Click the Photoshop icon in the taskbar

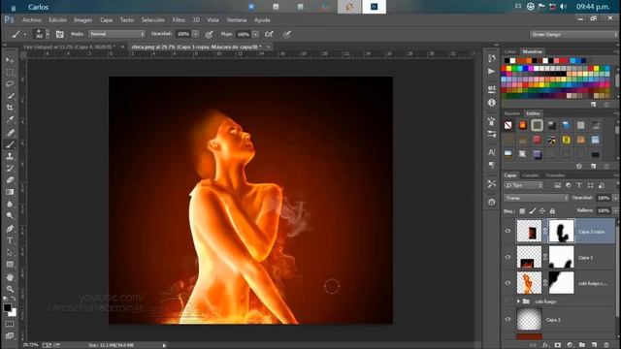(x=374, y=7)
